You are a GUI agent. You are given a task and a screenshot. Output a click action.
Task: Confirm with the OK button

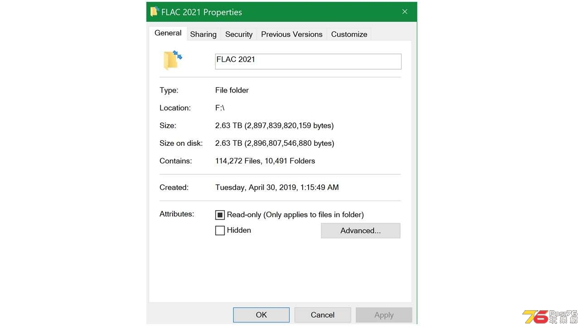click(261, 315)
